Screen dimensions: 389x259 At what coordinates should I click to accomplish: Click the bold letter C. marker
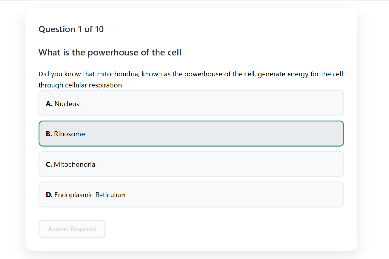[49, 164]
